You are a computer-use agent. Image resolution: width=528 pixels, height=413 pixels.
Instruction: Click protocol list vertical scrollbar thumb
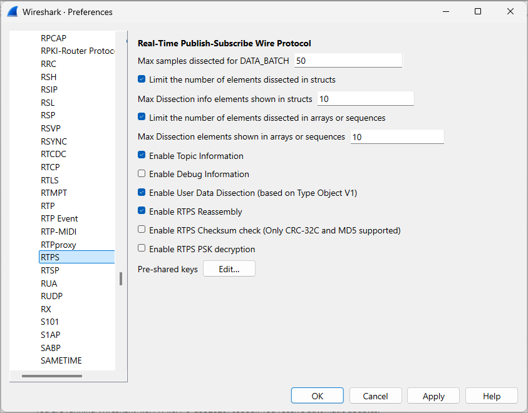click(121, 279)
